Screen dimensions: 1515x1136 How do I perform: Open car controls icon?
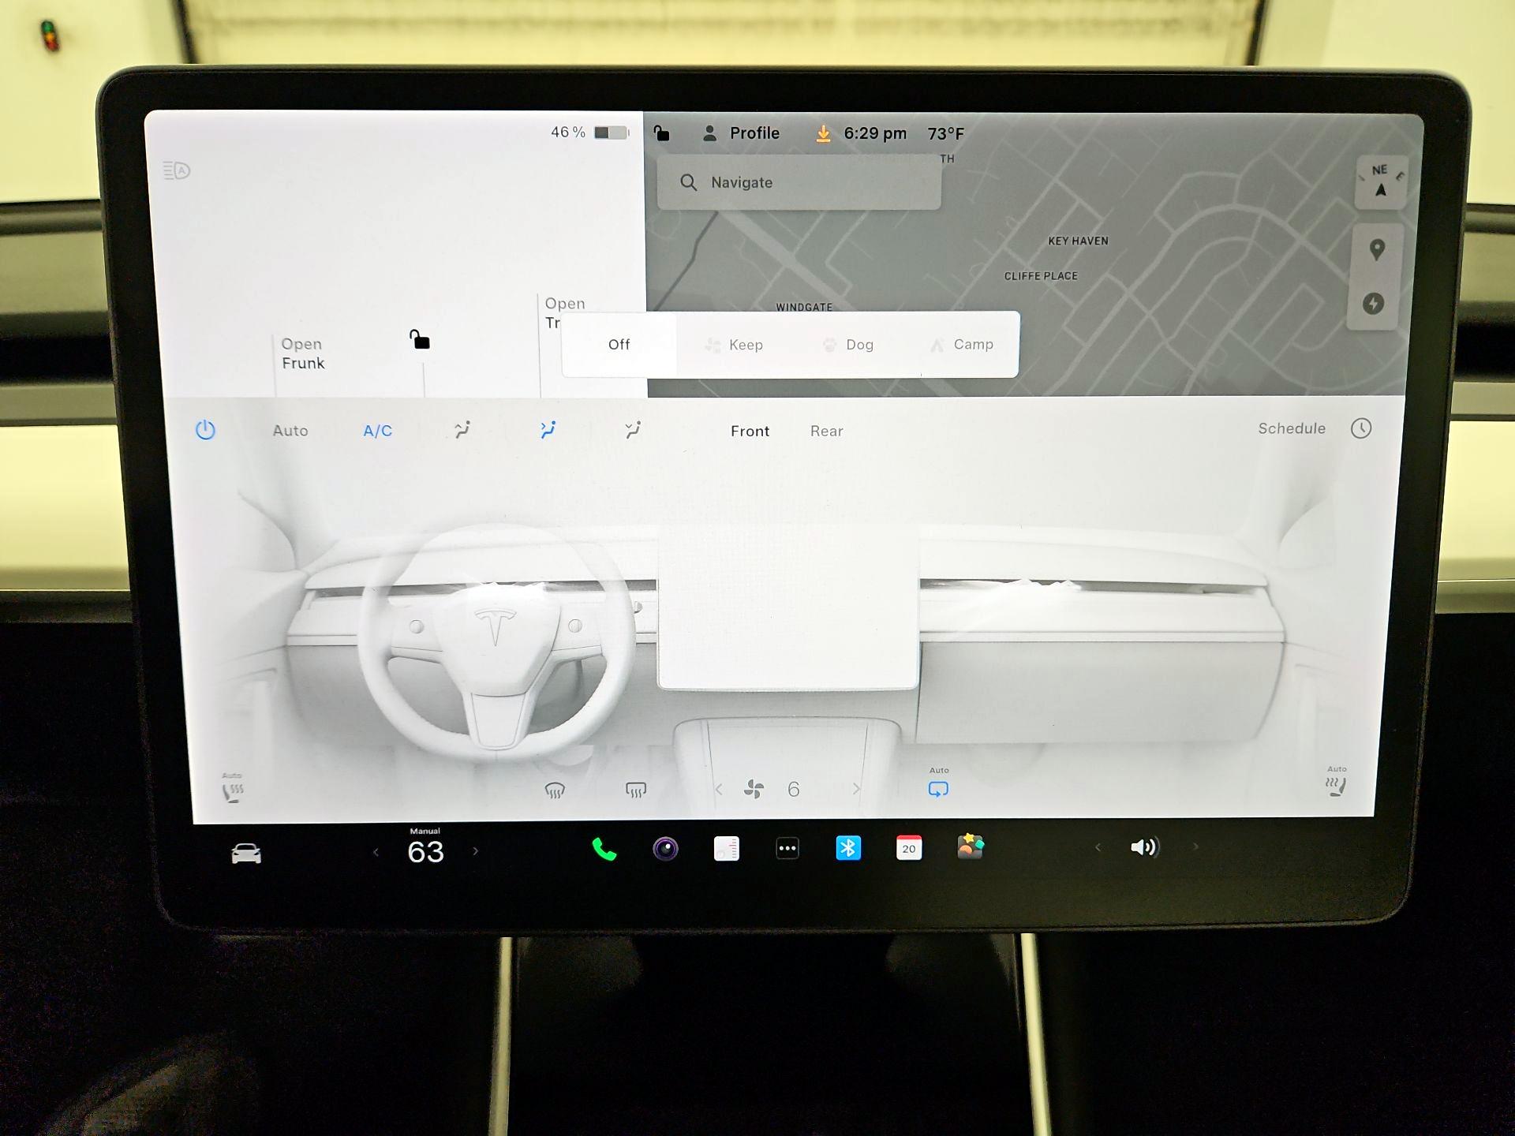[x=246, y=853]
